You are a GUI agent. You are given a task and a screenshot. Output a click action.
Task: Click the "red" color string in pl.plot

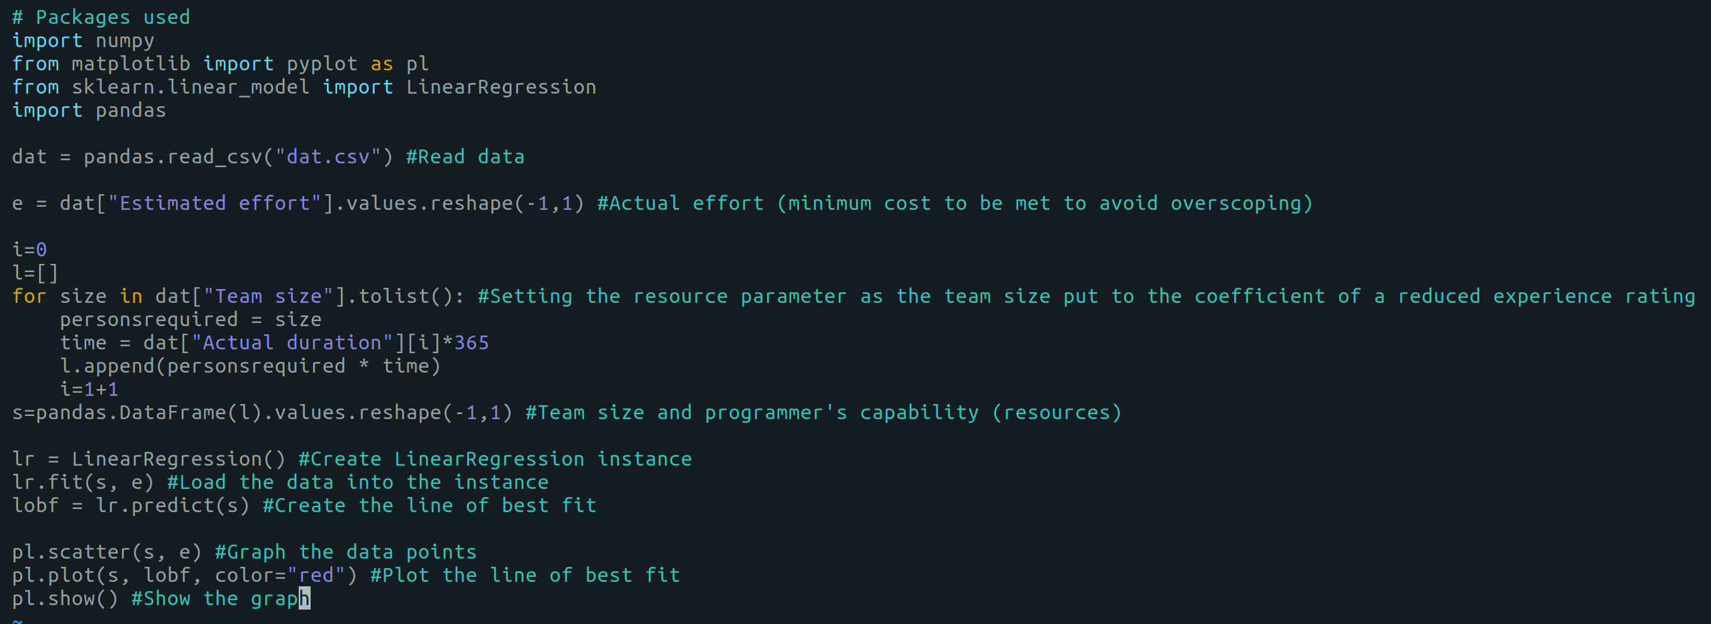(316, 575)
